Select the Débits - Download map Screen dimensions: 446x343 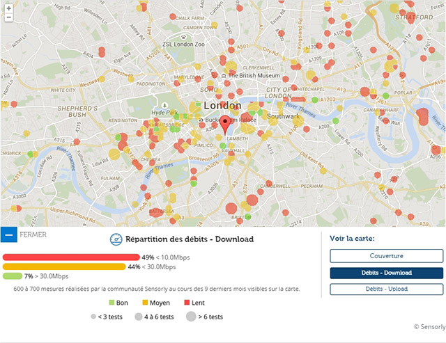point(387,273)
